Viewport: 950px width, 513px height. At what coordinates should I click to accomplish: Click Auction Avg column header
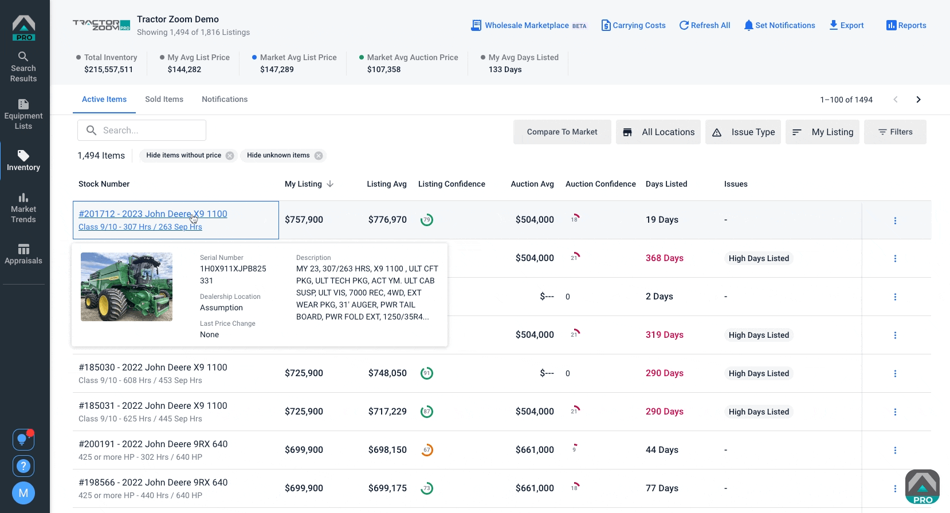pyautogui.click(x=532, y=184)
